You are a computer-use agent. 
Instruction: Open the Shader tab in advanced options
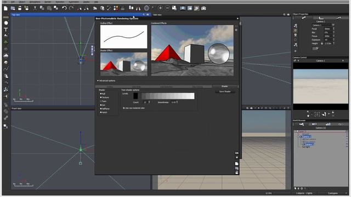(x=224, y=86)
